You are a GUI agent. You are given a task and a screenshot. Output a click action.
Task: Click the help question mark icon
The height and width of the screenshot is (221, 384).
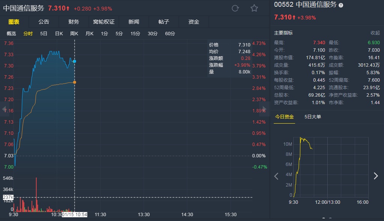(340, 5)
